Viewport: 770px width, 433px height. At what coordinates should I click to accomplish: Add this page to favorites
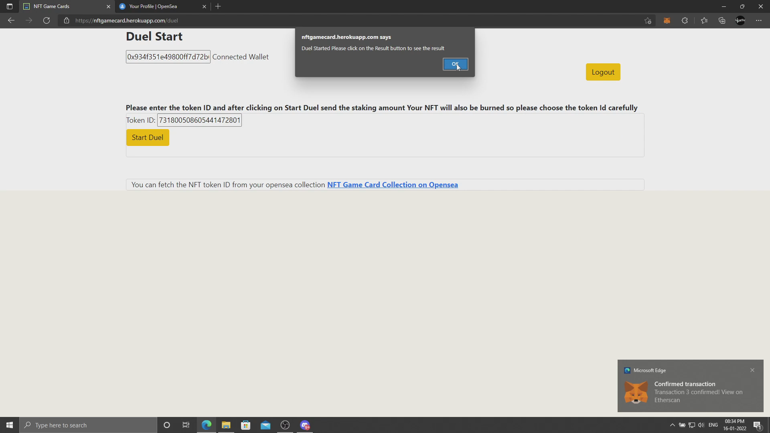(648, 20)
